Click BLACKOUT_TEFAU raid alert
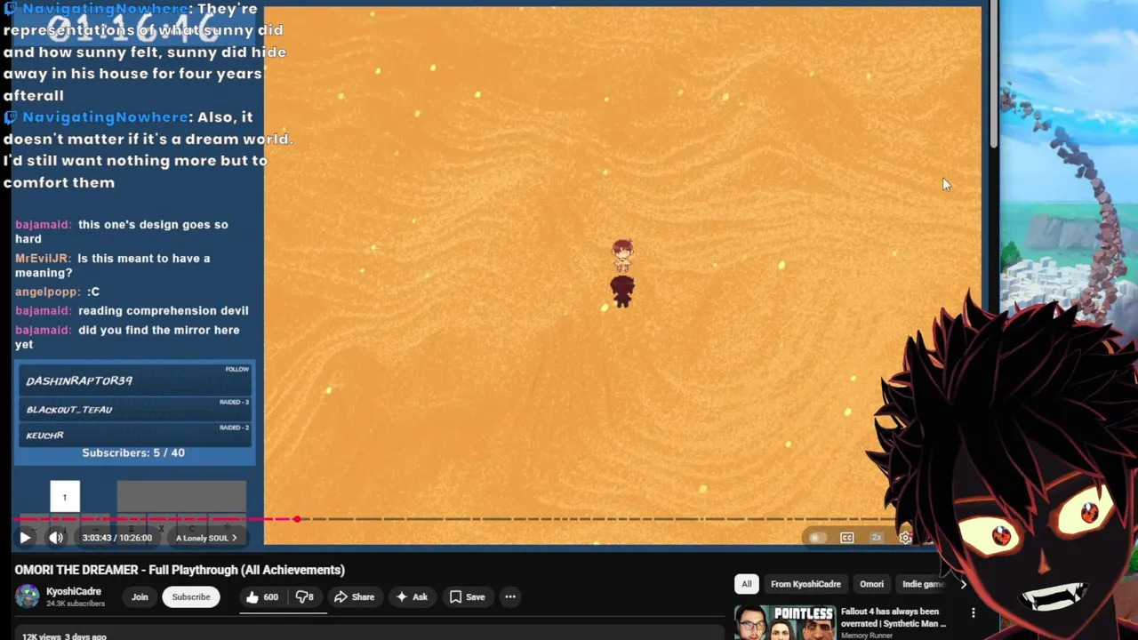This screenshot has height=640, width=1138. (x=133, y=409)
